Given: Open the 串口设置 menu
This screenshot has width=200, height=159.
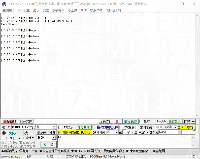Looking at the screenshot, I should coord(24,10).
